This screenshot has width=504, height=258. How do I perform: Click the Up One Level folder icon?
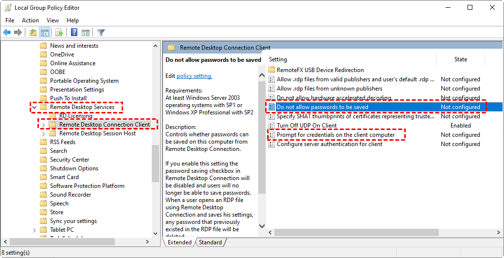(33, 33)
